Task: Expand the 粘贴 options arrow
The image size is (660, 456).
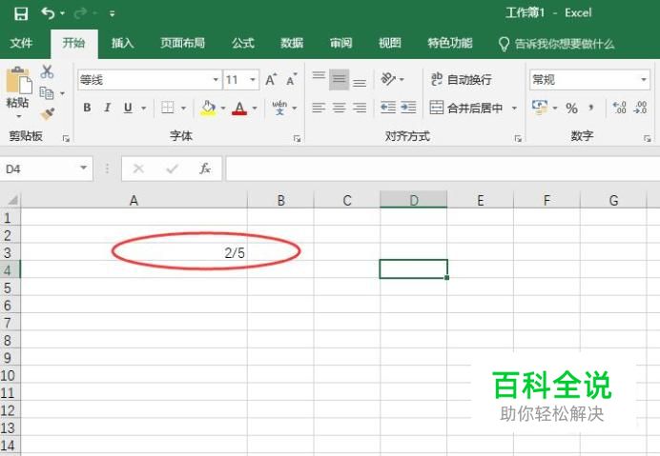Action: tap(18, 116)
